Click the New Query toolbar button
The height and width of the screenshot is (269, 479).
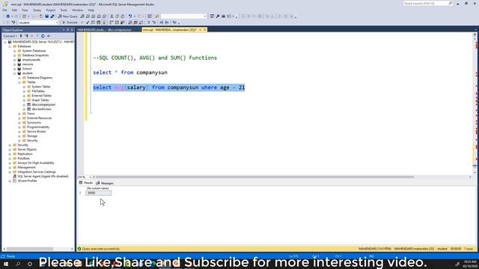[x=68, y=16]
